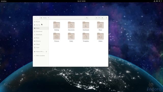
Task: Click the Oct 27 clock
Action: coord(81,1)
